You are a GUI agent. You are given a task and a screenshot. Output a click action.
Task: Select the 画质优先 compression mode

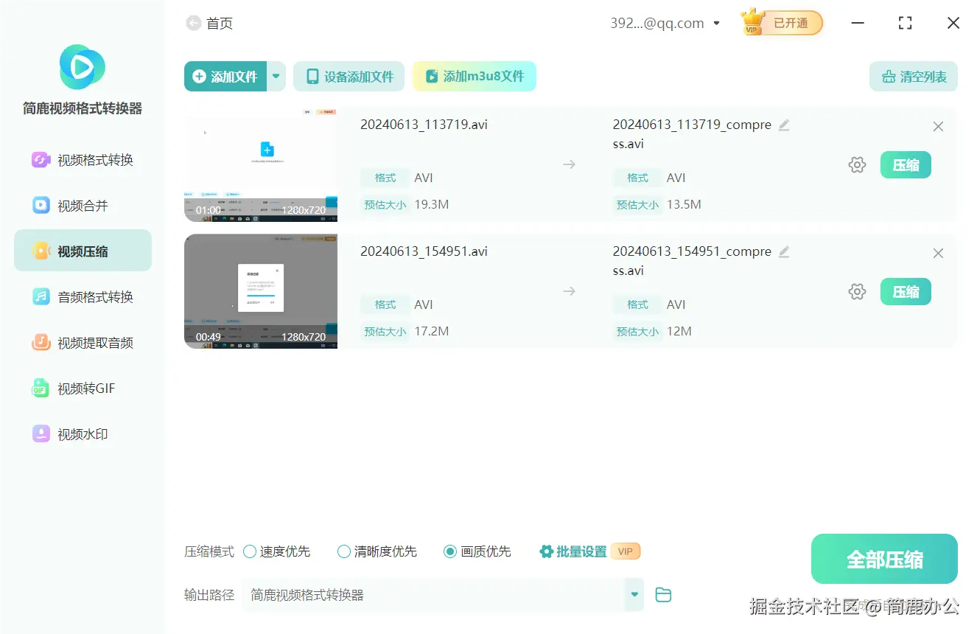[449, 551]
